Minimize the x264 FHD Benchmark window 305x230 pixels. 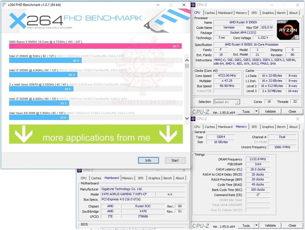click(158, 5)
